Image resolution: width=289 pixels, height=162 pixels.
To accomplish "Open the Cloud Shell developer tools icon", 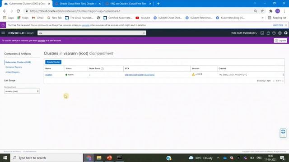I will point(262,33).
